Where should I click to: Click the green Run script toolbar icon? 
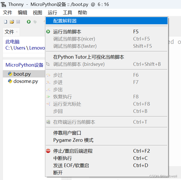tap(29, 22)
